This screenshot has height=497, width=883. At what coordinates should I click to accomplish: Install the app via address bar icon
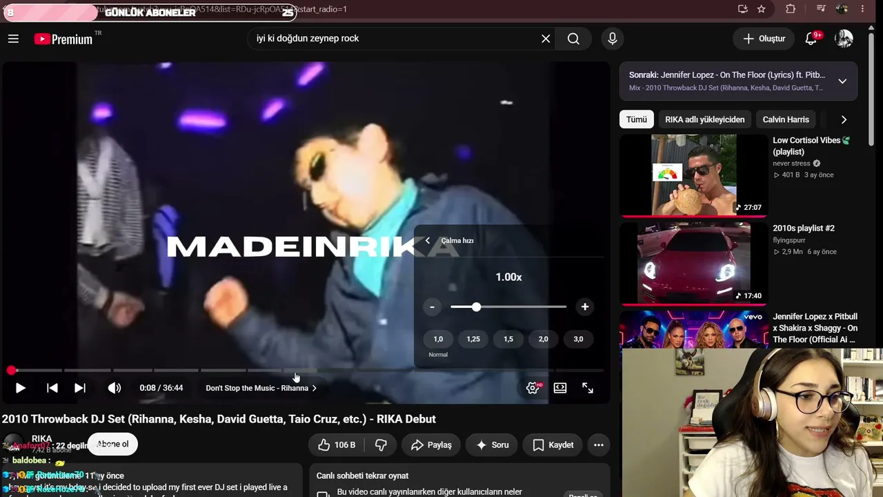(742, 9)
